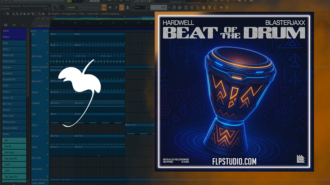This screenshot has height=185, width=330.
Task: Select the Synth pattern in the picker
Action: point(14,164)
